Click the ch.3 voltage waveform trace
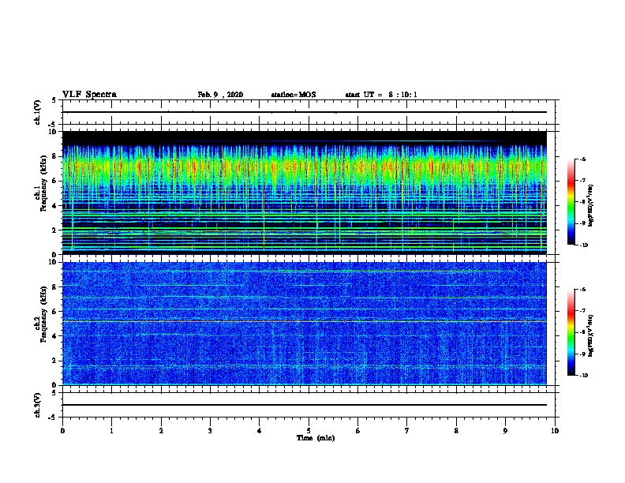This screenshot has width=625, height=483. [304, 405]
